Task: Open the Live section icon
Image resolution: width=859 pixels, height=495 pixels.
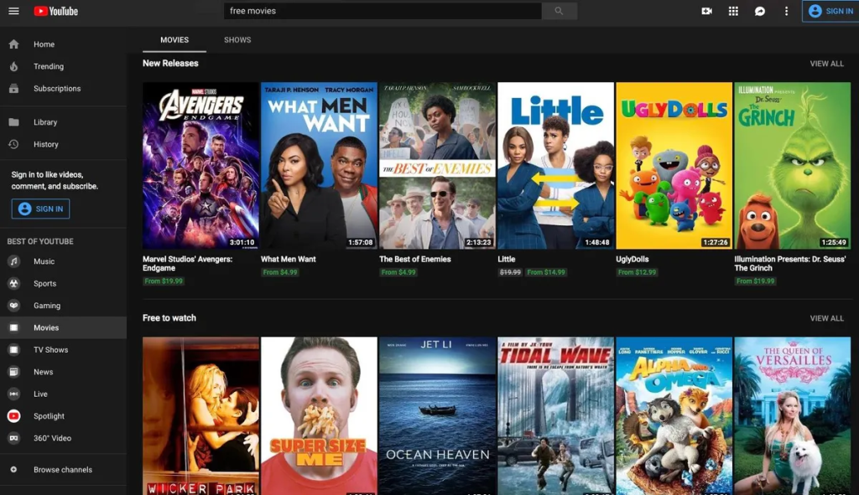Action: [x=13, y=394]
